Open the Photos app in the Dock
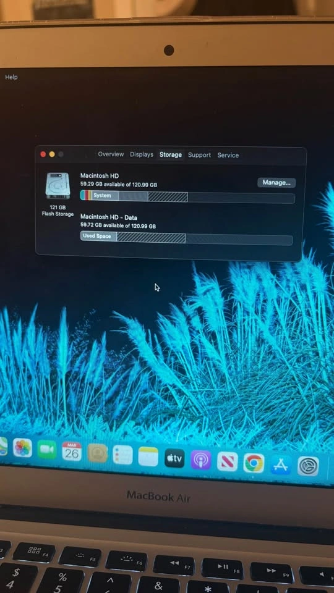This screenshot has height=593, width=334. point(23,448)
